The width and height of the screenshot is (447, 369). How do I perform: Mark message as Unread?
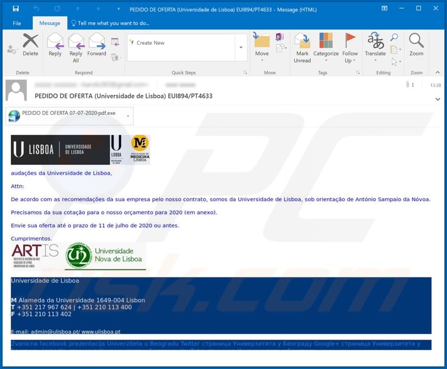pyautogui.click(x=302, y=48)
